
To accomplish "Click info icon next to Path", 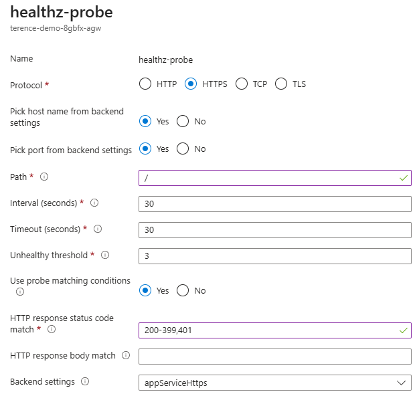I will tap(44, 177).
